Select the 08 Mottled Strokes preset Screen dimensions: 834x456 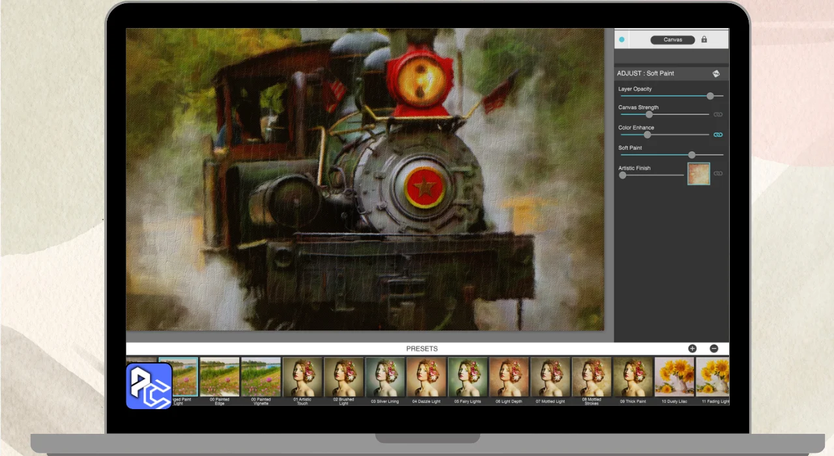592,381
